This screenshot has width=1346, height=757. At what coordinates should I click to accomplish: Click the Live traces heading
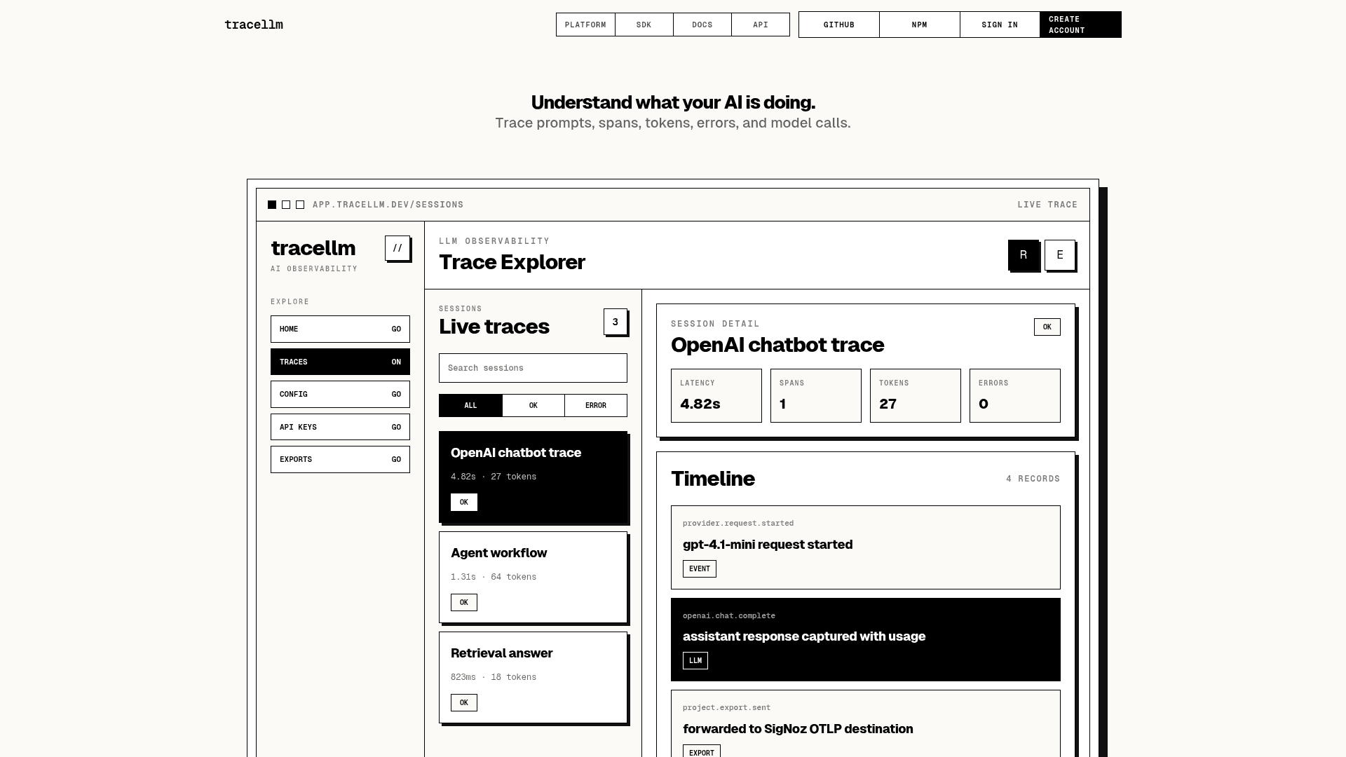[494, 327]
